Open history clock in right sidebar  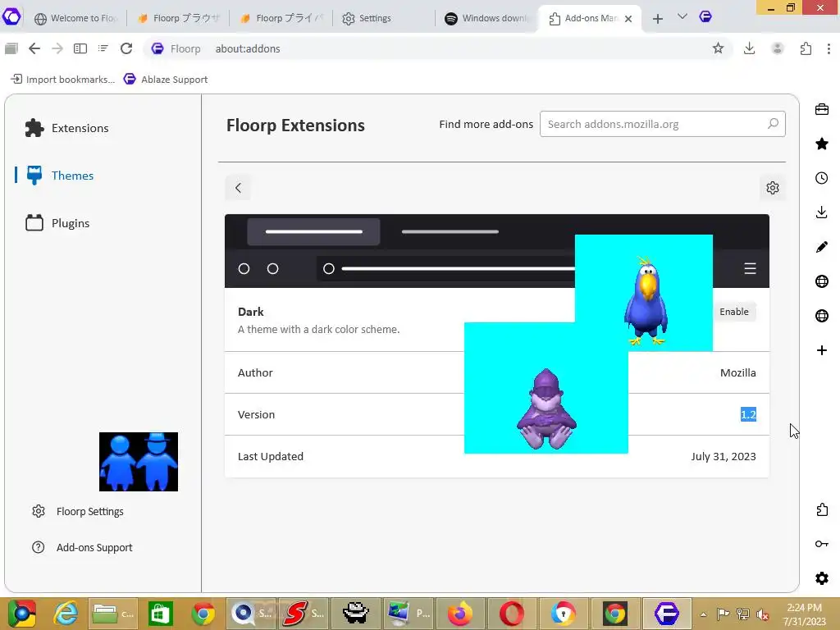click(822, 178)
